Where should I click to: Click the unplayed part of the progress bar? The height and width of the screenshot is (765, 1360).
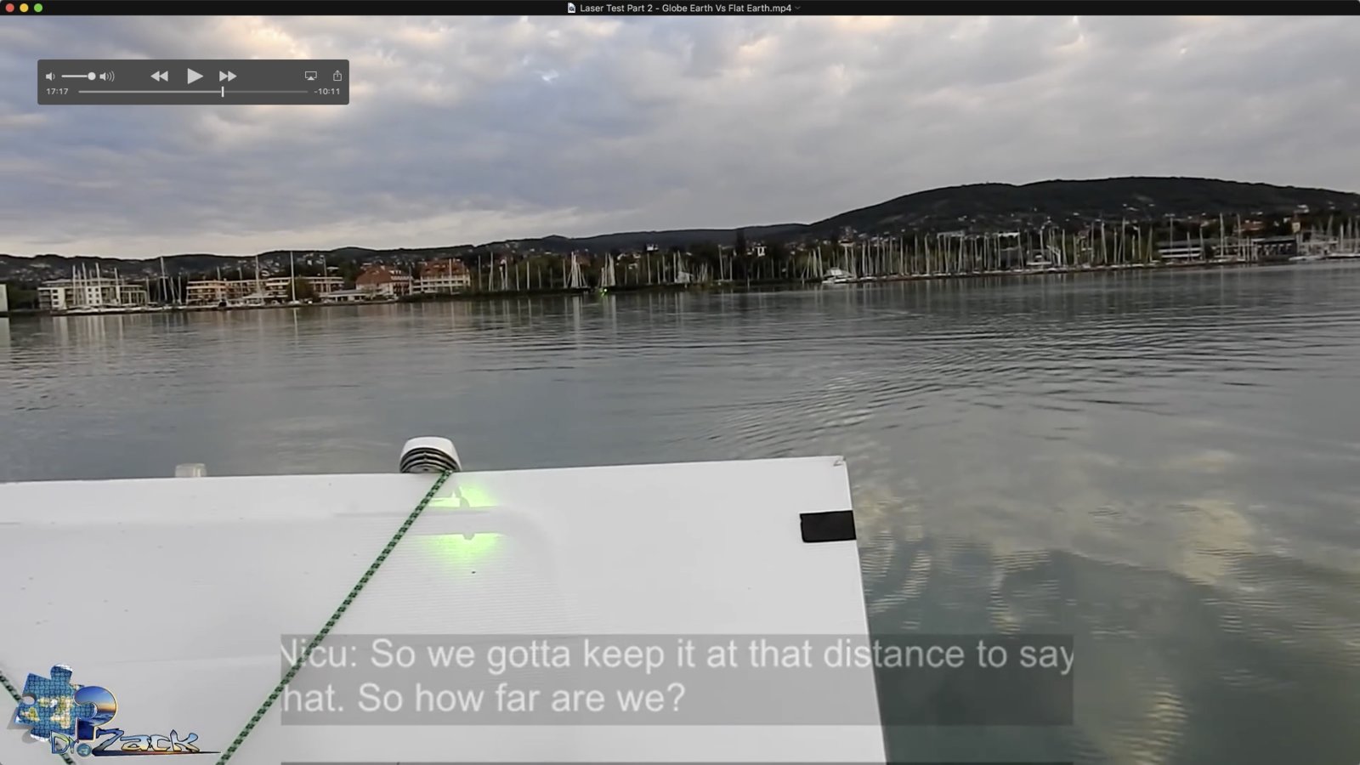(x=265, y=92)
